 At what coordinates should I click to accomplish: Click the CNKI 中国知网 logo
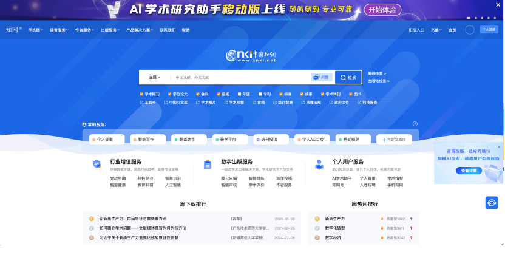pos(251,56)
